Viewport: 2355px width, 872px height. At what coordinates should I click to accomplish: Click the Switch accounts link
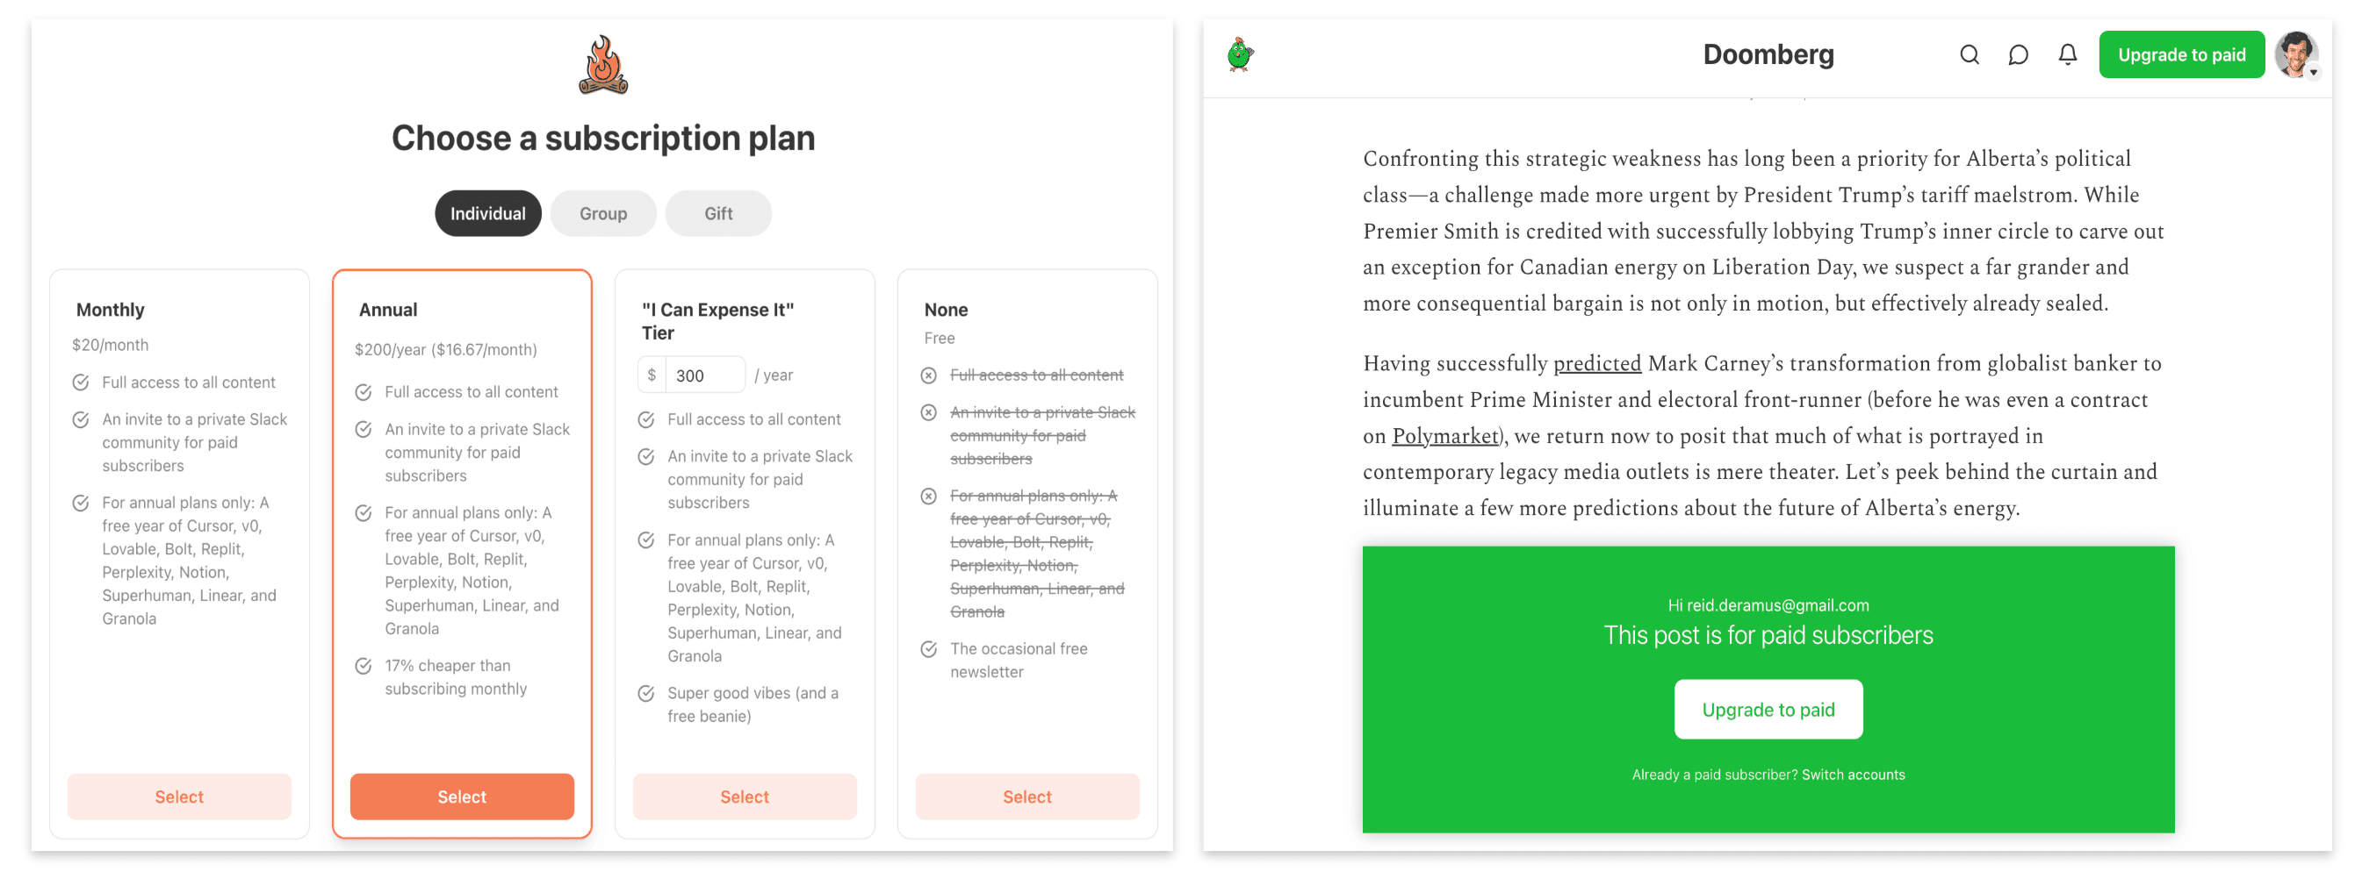point(1852,775)
